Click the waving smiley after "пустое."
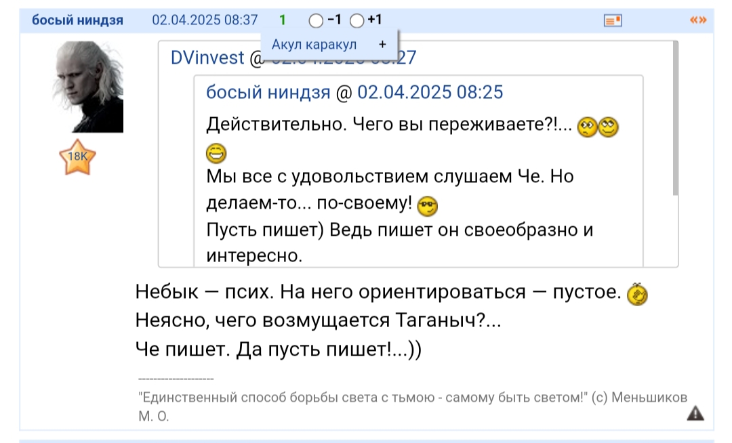 (638, 293)
